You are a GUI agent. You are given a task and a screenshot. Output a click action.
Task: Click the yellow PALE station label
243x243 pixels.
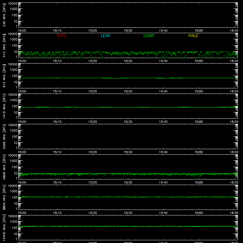(x=193, y=36)
